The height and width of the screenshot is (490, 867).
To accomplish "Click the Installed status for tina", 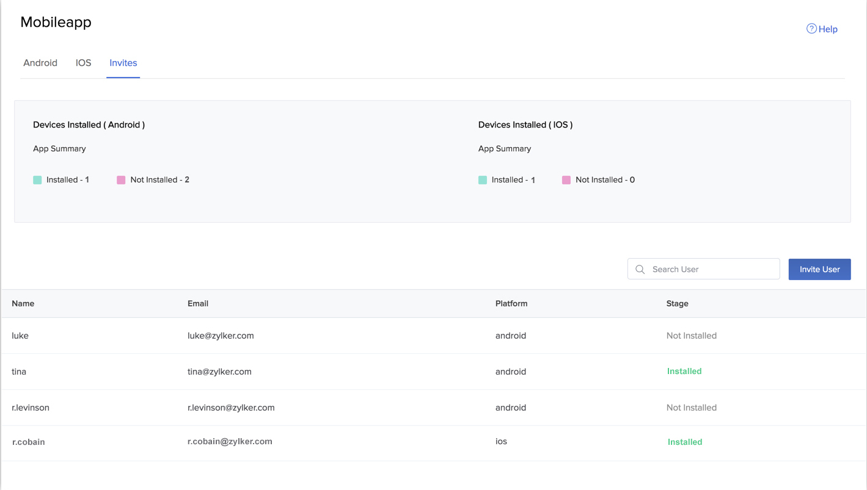I will click(x=684, y=371).
